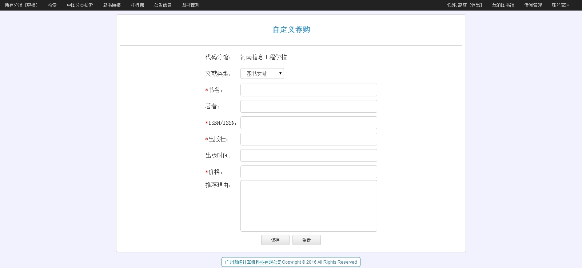Open the 新书通报 page
Image resolution: width=582 pixels, height=268 pixels.
(x=112, y=5)
